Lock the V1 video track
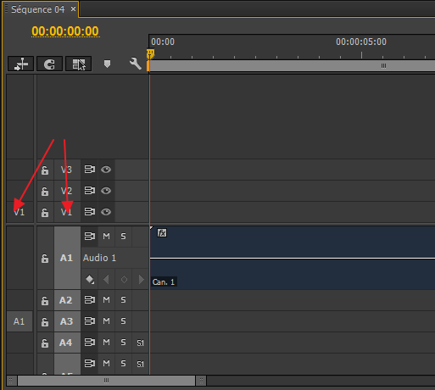Screen dimensions: 435x390 (45, 213)
